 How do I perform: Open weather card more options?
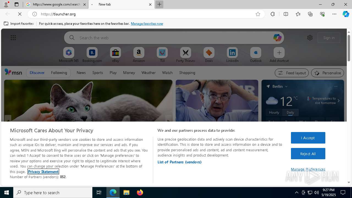pos(336,86)
